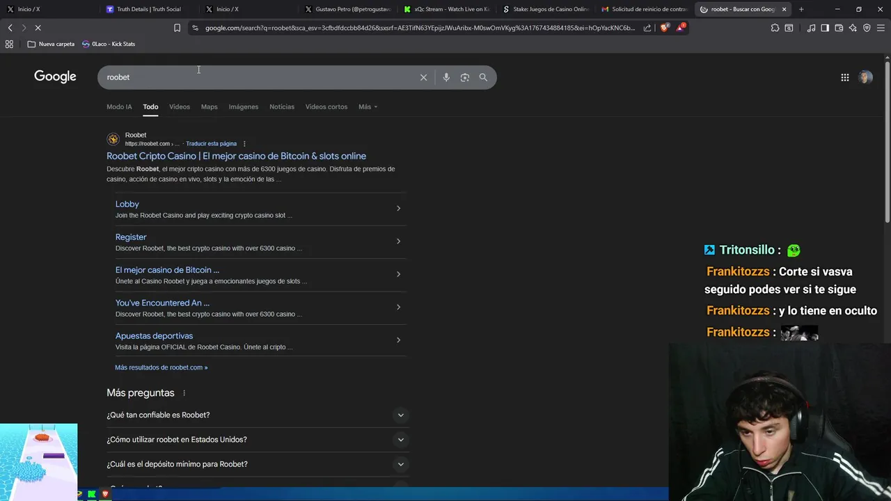Open the media control music note icon
This screenshot has height=501, width=891.
click(811, 28)
